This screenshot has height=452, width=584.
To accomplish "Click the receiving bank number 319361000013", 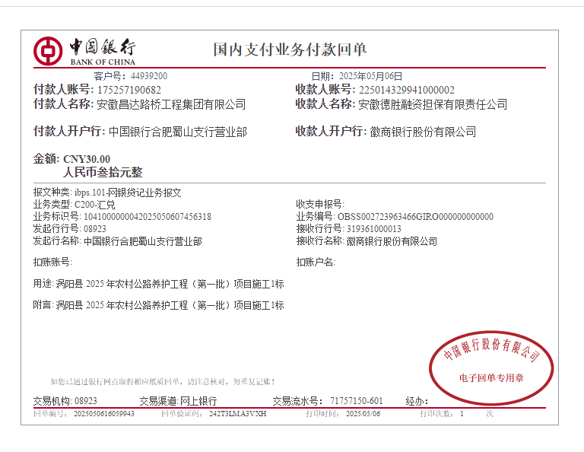I will pos(373,229).
